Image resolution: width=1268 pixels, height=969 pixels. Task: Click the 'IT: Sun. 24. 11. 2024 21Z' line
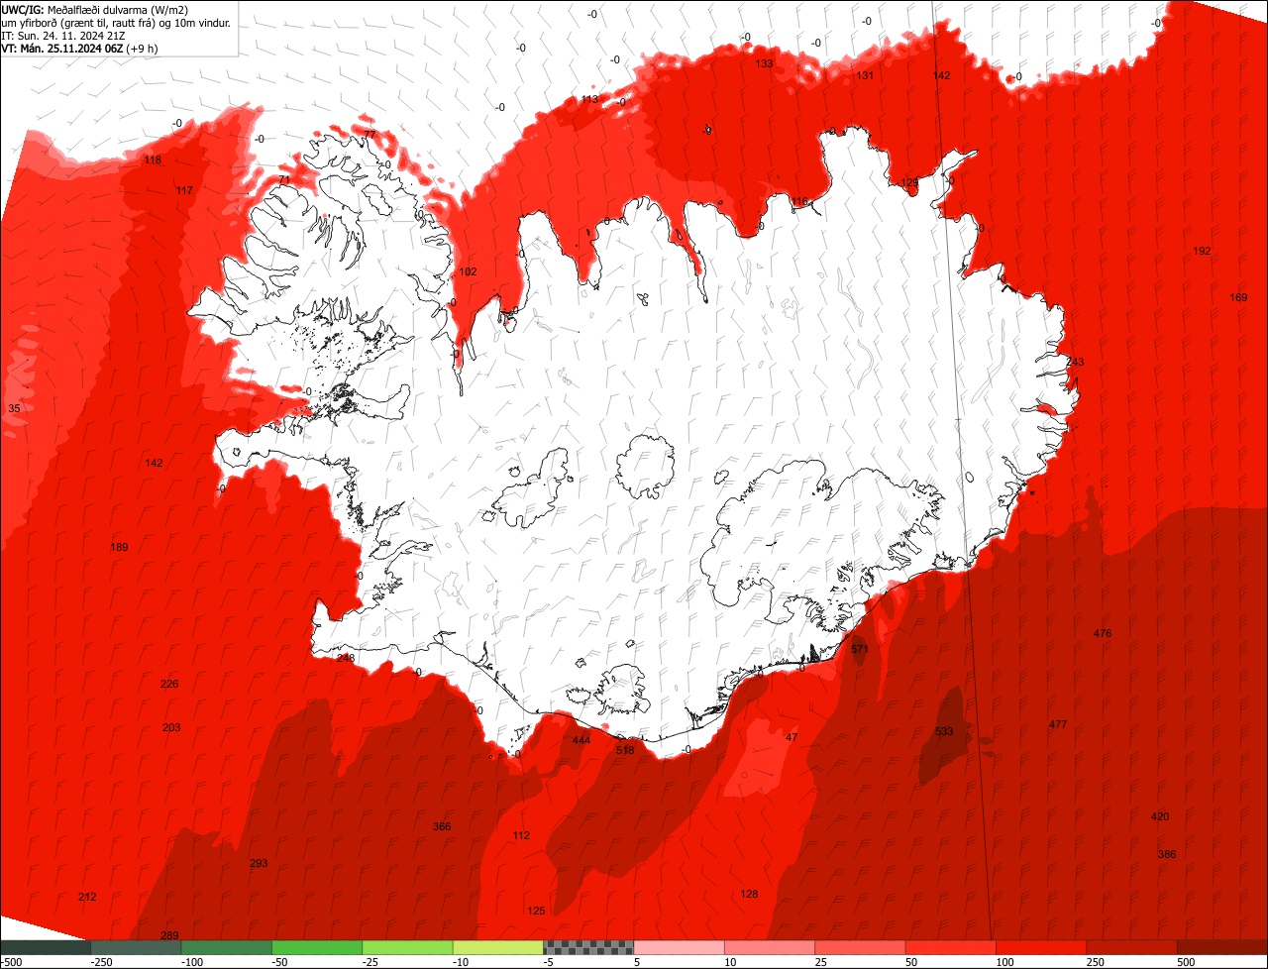tap(64, 35)
